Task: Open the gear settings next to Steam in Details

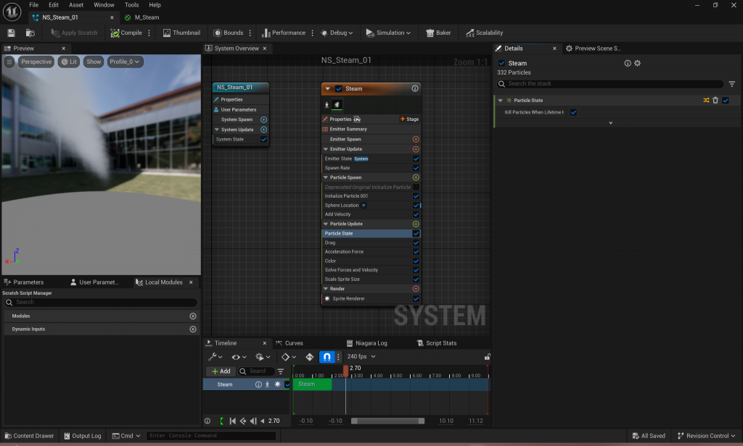Action: click(x=638, y=64)
